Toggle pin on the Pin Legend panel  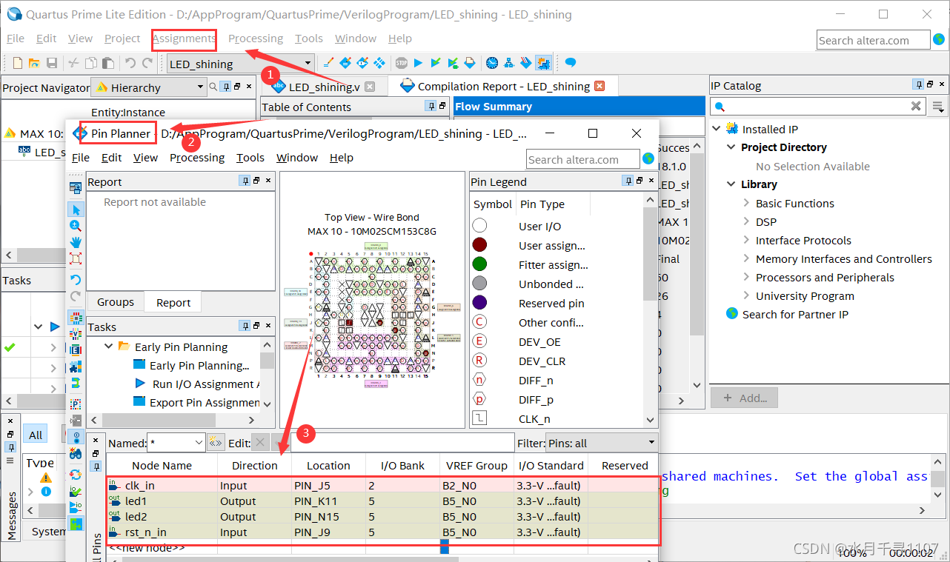point(628,181)
